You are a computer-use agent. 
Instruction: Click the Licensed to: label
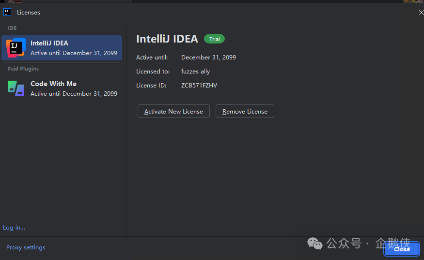click(153, 72)
